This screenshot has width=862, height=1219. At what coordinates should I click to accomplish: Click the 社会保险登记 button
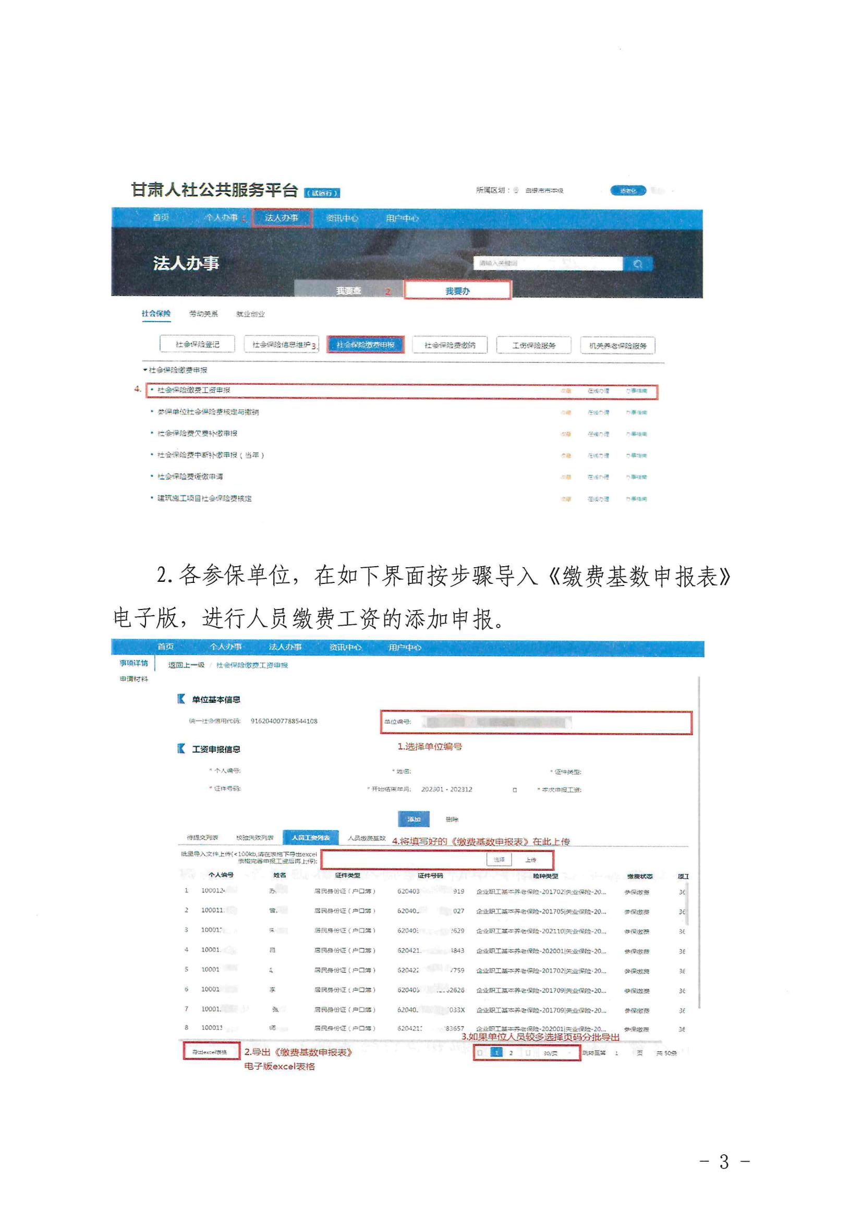[197, 344]
